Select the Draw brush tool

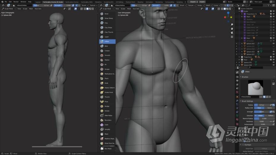click(107, 14)
